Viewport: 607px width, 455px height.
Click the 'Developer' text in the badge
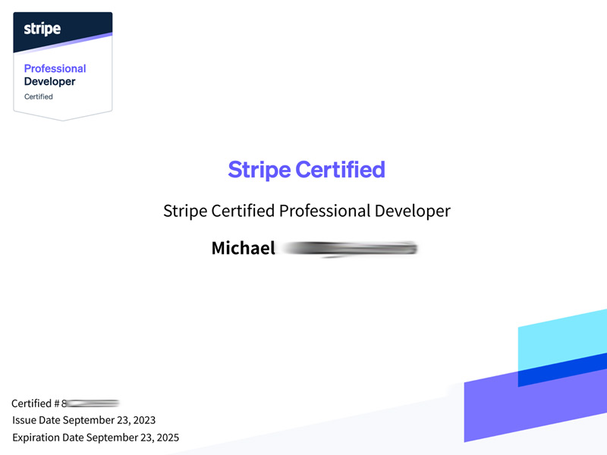[49, 81]
